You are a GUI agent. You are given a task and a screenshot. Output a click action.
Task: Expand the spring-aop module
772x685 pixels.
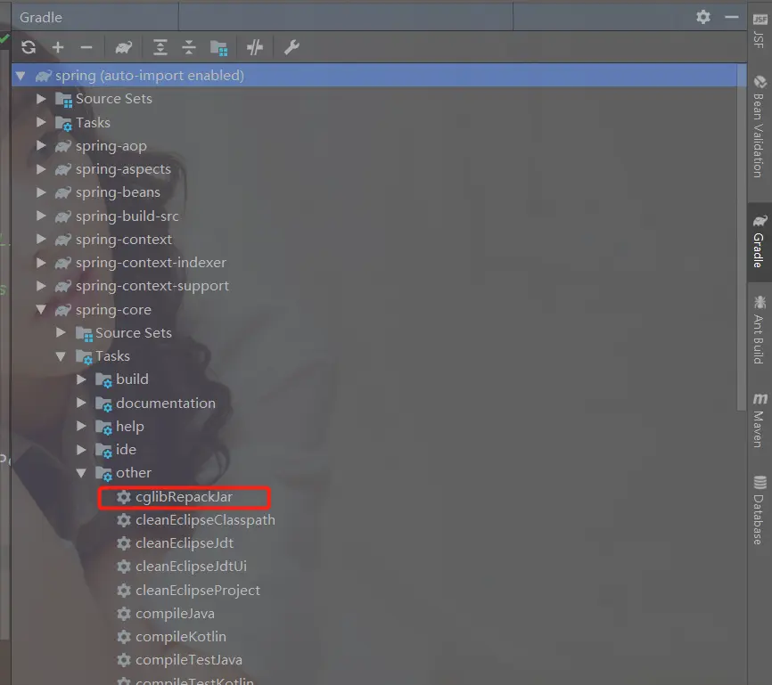point(41,146)
